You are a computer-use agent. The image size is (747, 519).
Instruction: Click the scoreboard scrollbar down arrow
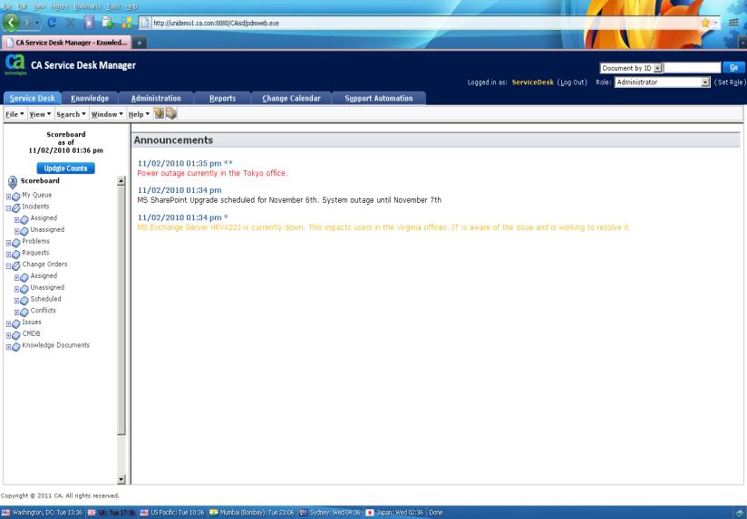point(121,479)
